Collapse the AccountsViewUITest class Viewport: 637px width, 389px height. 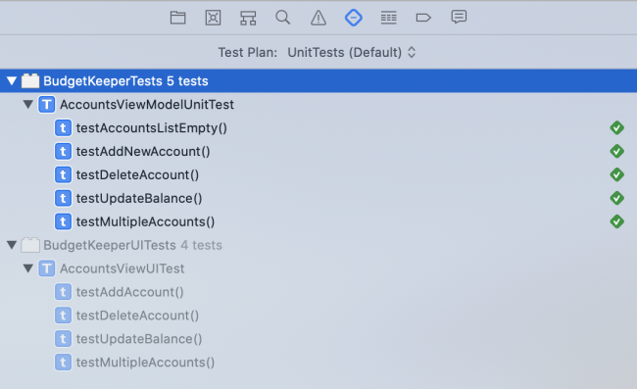point(28,268)
